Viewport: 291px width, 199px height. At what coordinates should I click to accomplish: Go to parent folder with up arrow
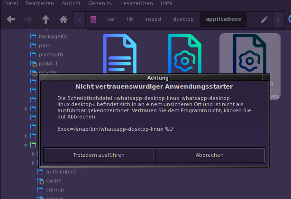(x=45, y=19)
